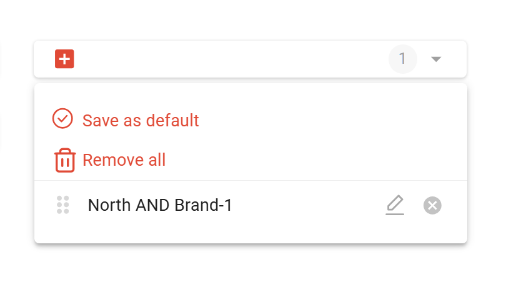Click the North AND Brand-1 filter label
The width and height of the screenshot is (521, 289).
[x=160, y=205]
